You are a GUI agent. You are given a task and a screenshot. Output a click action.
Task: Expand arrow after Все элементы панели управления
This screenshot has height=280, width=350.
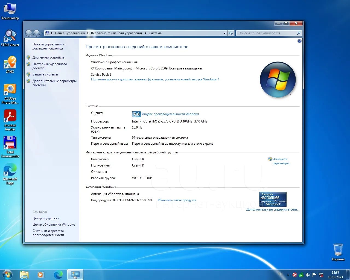(x=146, y=33)
